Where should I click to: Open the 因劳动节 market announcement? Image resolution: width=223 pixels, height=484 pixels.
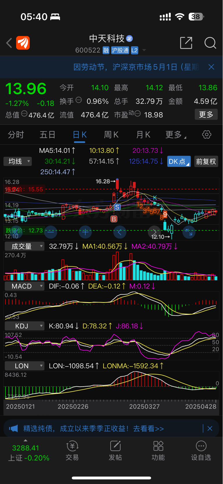136,67
